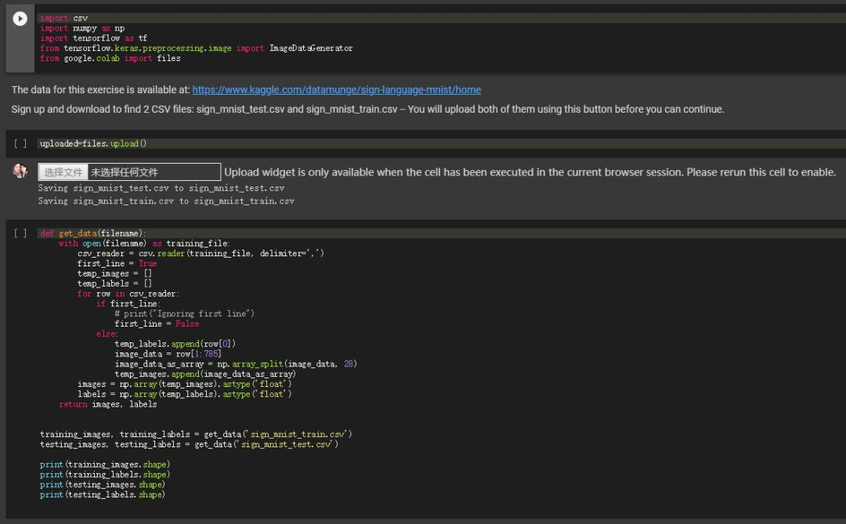Screen dimensions: 846x524
Task: Click the user avatar beside the upload output
Action: tap(20, 172)
